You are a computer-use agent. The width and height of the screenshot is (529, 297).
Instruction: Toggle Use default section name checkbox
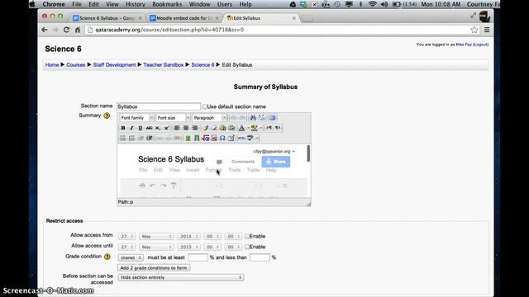[x=204, y=106]
